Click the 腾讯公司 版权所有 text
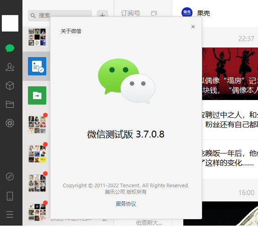This screenshot has width=258, height=227. tap(126, 192)
